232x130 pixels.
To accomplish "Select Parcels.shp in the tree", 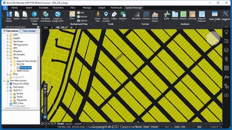I will 25,68.
